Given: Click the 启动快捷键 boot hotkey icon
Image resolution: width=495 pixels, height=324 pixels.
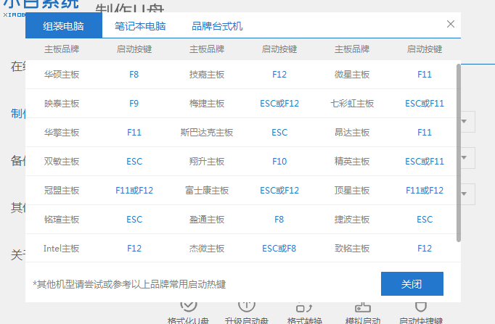Looking at the screenshot, I should (x=420, y=307).
